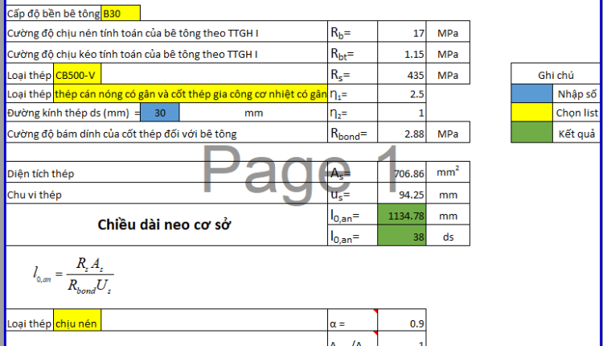Click the yellow 'chịu nén' list cell
603x346 pixels.
(77, 323)
